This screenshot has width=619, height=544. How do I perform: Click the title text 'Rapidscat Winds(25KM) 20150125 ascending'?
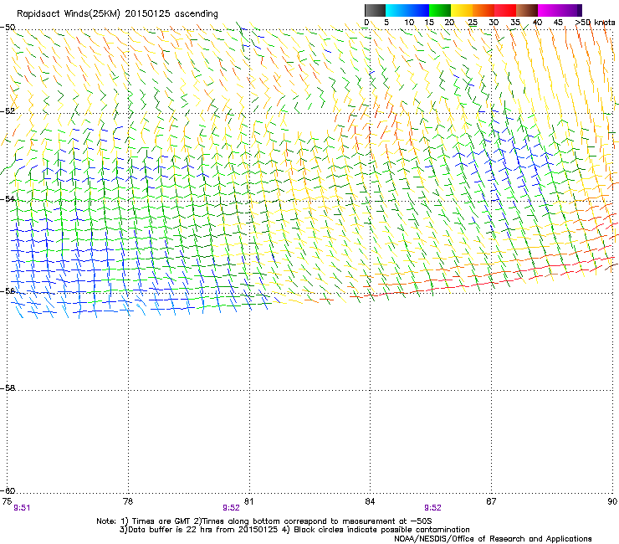(x=117, y=14)
